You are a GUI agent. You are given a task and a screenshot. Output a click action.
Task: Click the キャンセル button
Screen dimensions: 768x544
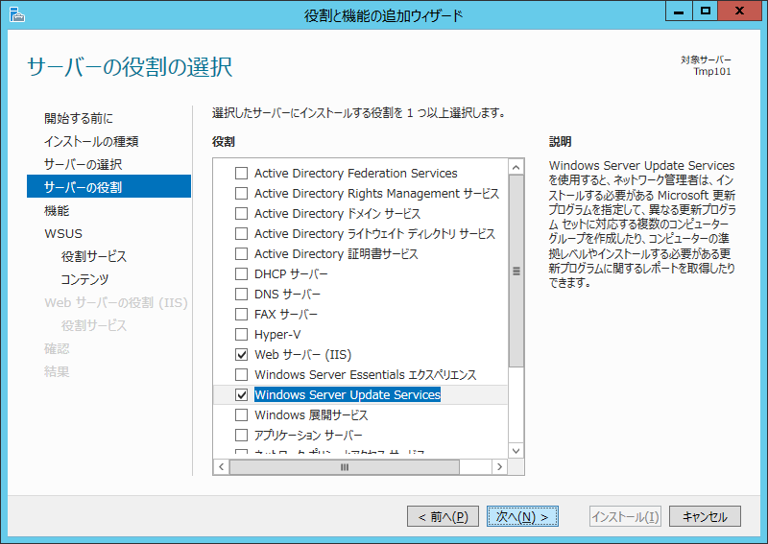point(705,516)
